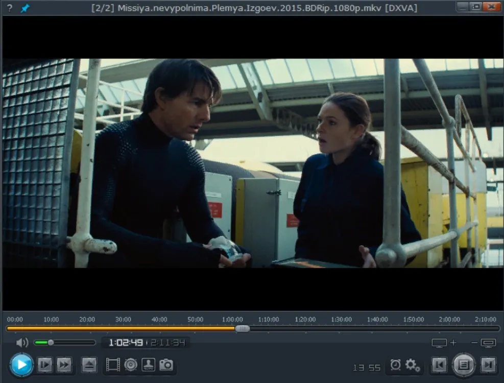This screenshot has height=383, width=504.
Task: Open help with the question mark
Action: tap(10, 8)
